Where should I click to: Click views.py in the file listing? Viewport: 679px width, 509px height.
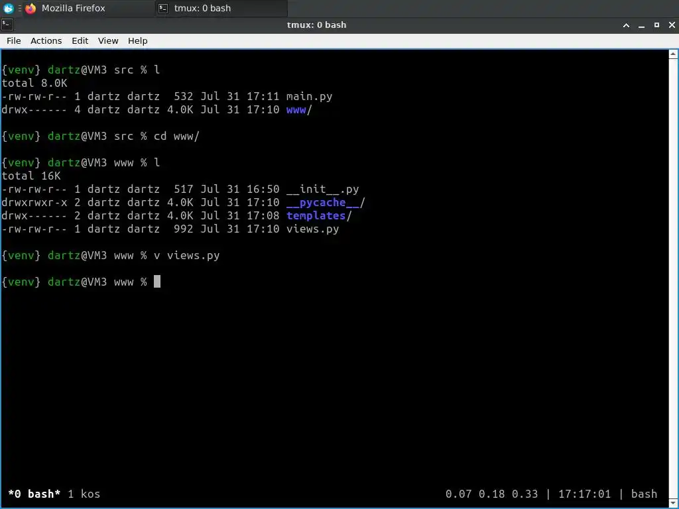pyautogui.click(x=313, y=229)
